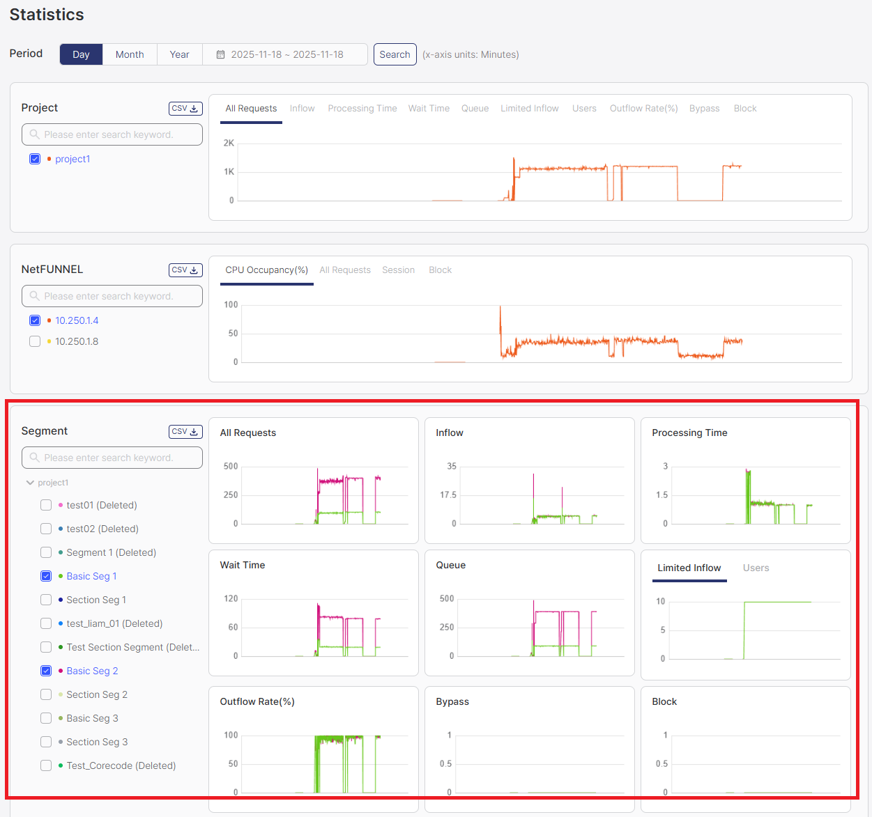Uncheck the Basic Seg 2 segment
The image size is (872, 817).
[x=46, y=670]
